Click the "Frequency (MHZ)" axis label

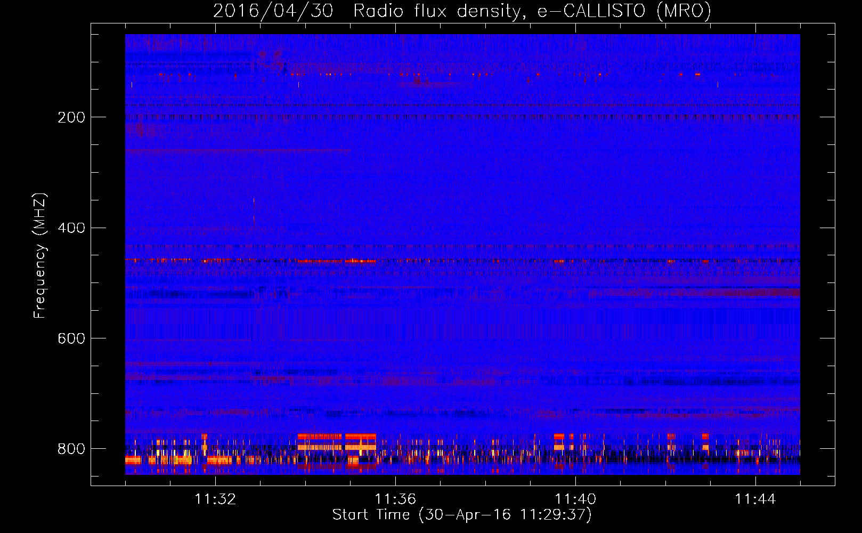point(40,256)
